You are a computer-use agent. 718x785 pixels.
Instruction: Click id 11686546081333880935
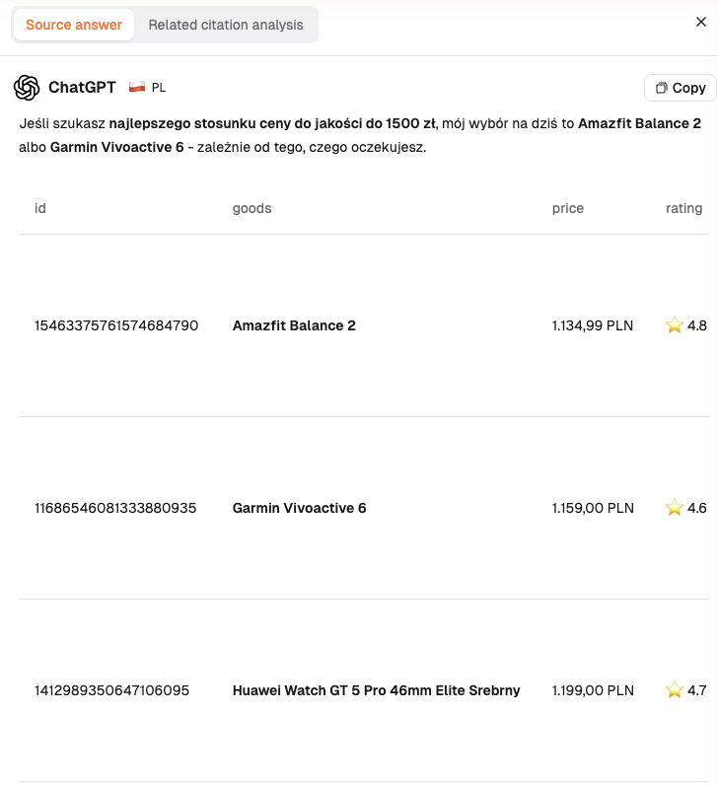pos(115,508)
